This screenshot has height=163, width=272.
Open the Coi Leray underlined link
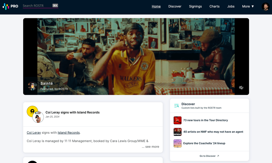tap(34, 133)
